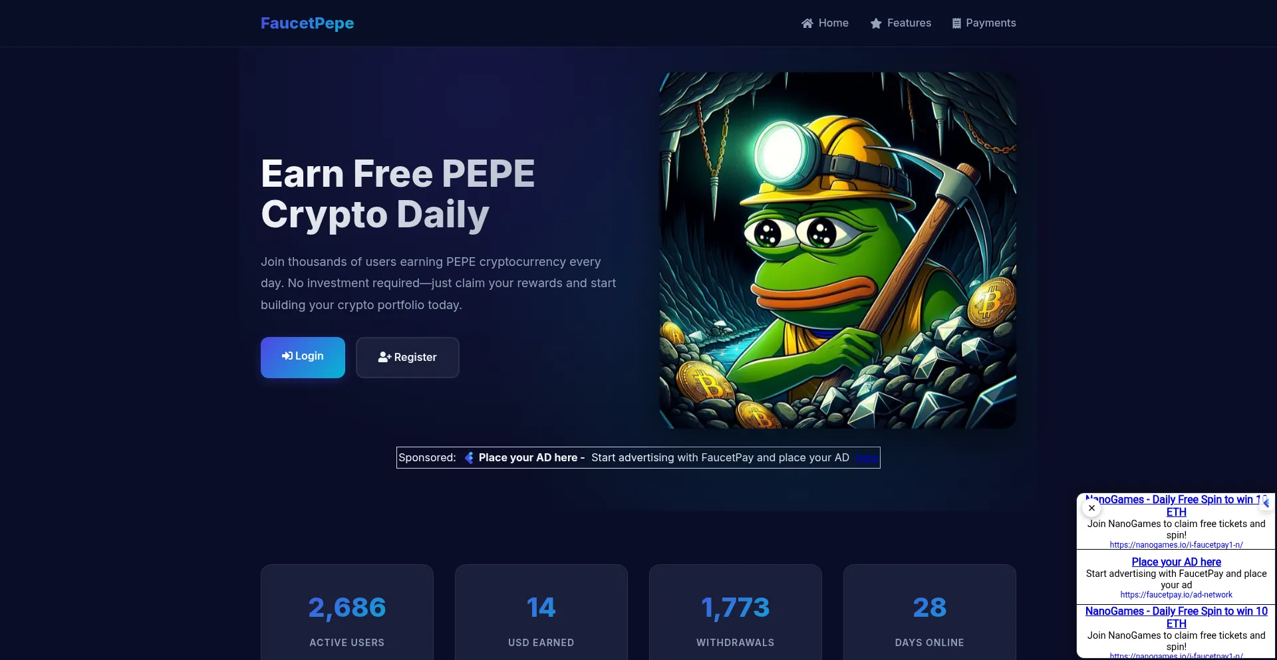Viewport: 1277px width, 660px height.
Task: Visit the faucetpay.io/ad-network URL link
Action: point(1176,595)
